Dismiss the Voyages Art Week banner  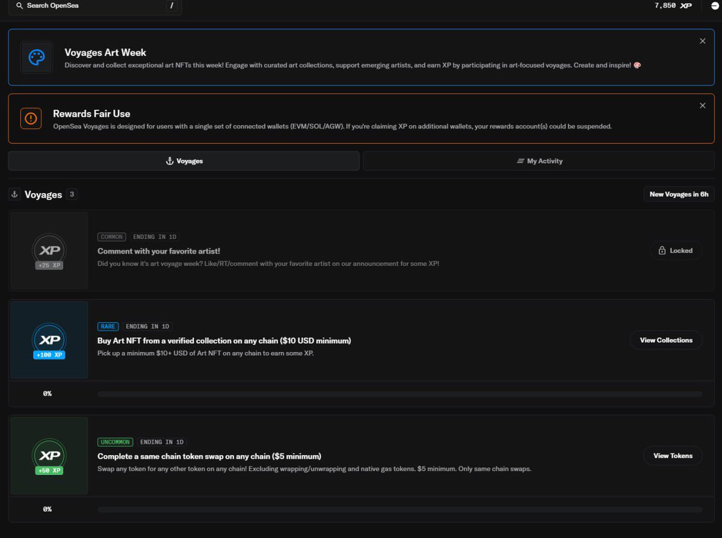coord(702,41)
